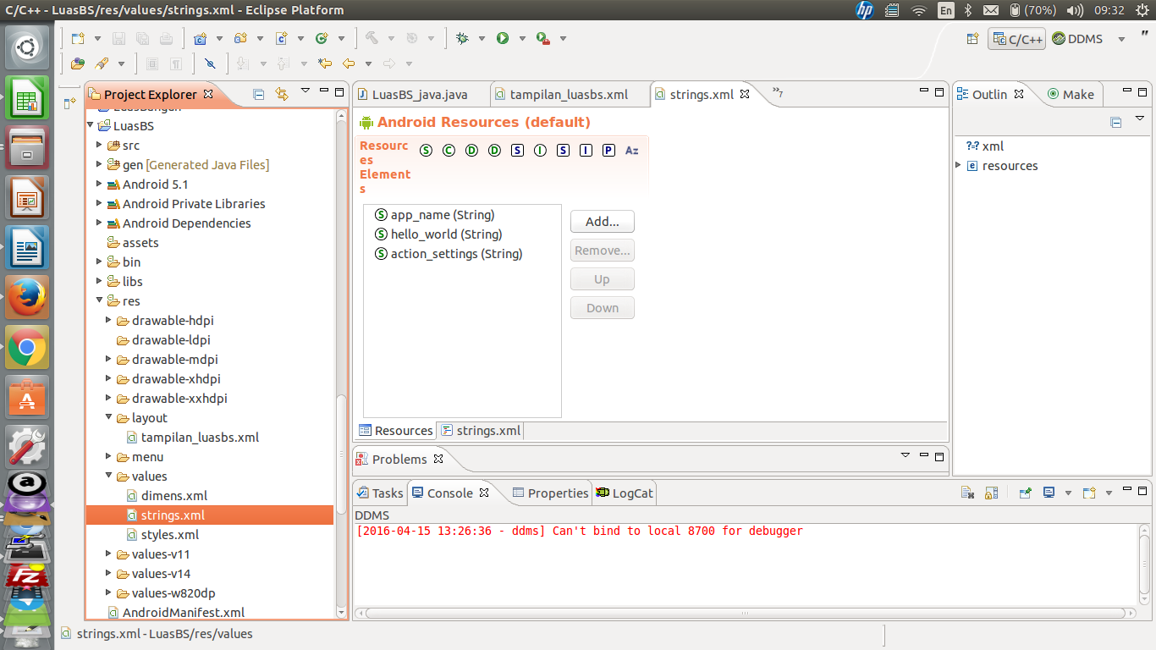This screenshot has height=650, width=1156.
Task: Run the application with the green Run icon
Action: tap(502, 38)
